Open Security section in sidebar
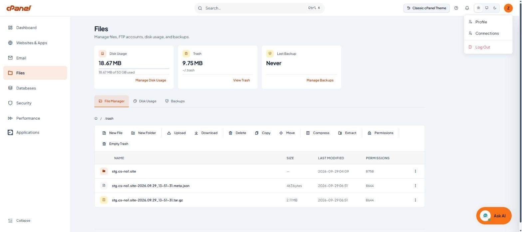The image size is (522, 232). 35,103
